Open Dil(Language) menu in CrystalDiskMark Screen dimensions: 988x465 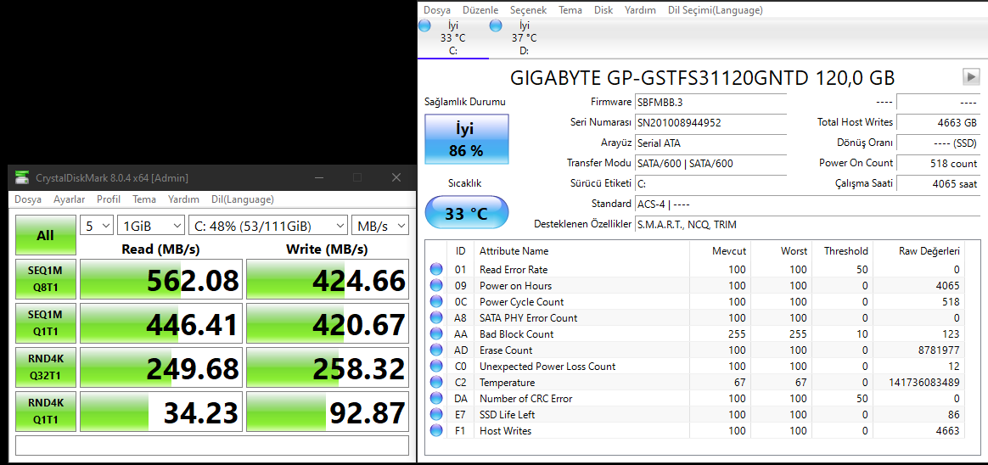[x=243, y=199]
